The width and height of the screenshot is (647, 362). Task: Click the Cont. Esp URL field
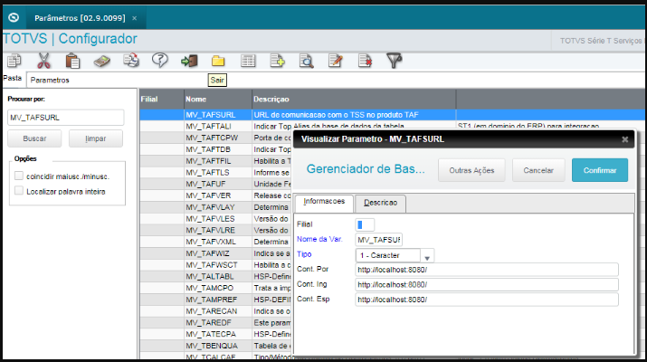point(487,300)
